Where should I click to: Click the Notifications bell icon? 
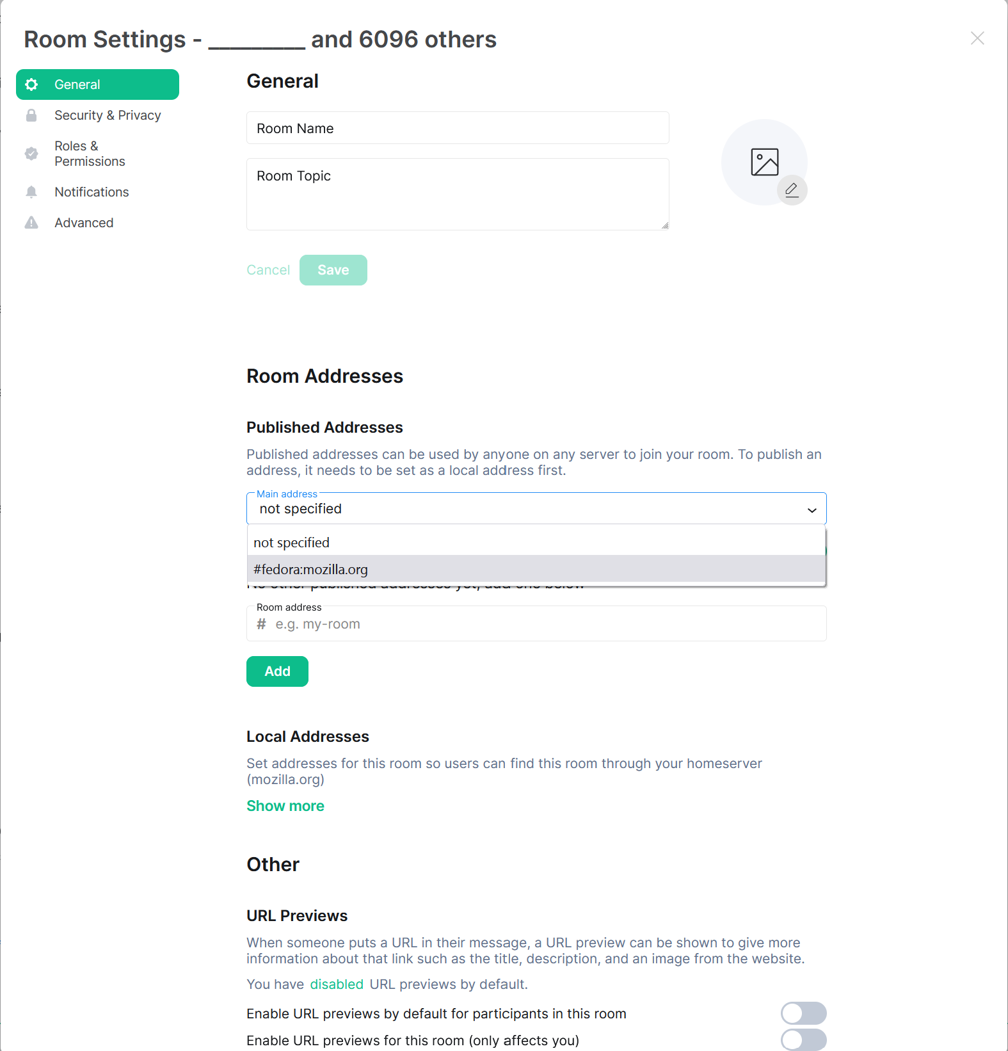pos(31,192)
